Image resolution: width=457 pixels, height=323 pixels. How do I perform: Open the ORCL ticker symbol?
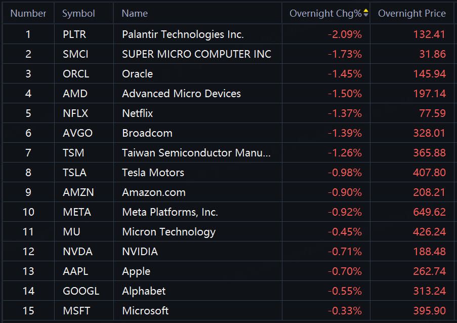76,74
